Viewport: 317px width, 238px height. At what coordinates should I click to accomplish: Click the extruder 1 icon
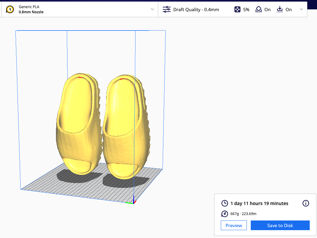click(9, 9)
